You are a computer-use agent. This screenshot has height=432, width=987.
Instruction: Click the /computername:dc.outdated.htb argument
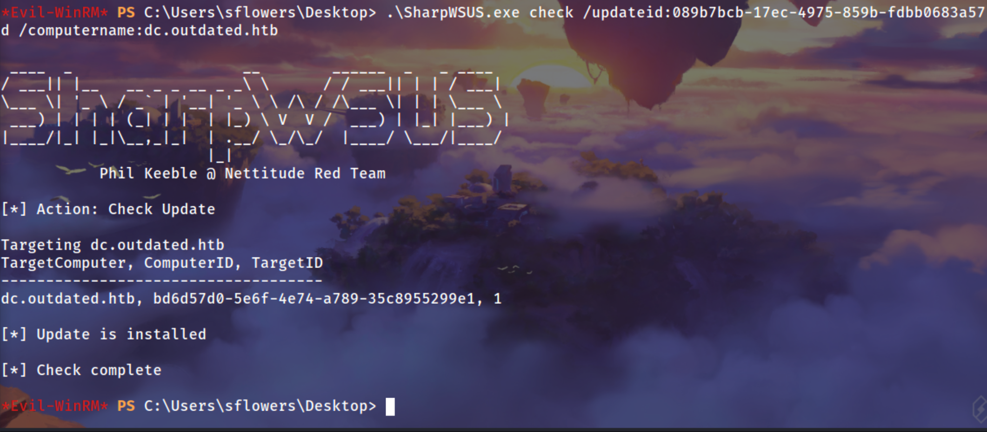point(148,31)
